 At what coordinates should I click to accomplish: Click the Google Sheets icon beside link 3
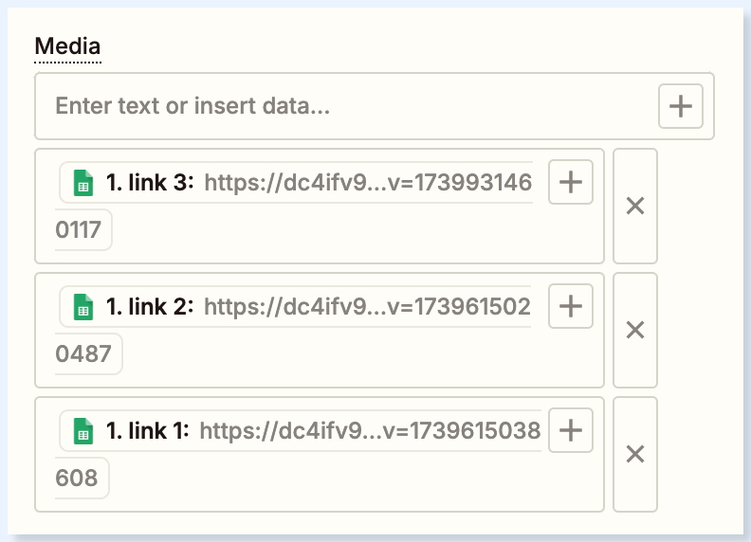point(82,182)
